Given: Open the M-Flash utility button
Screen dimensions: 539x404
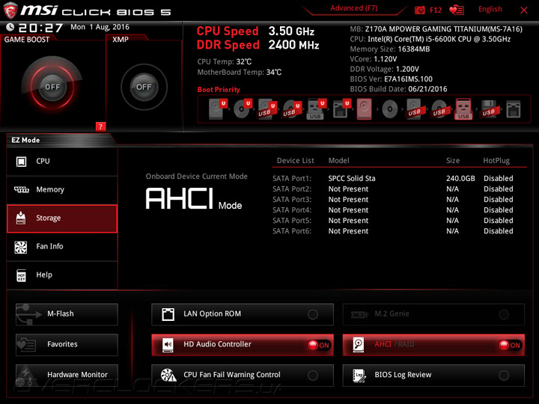Looking at the screenshot, I should coord(67,314).
